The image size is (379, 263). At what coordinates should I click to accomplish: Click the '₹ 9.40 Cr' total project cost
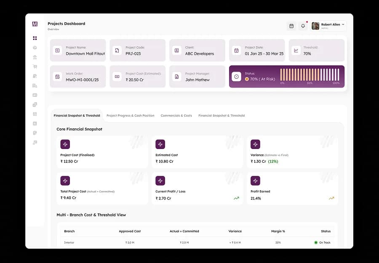tap(68, 198)
